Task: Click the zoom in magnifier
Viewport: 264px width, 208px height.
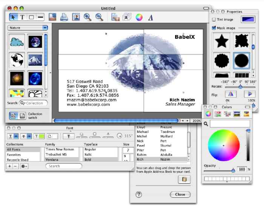Action: 87,17
